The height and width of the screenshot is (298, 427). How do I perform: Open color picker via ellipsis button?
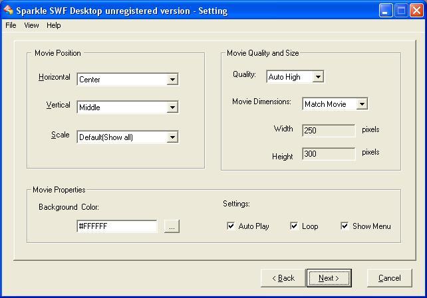172,226
